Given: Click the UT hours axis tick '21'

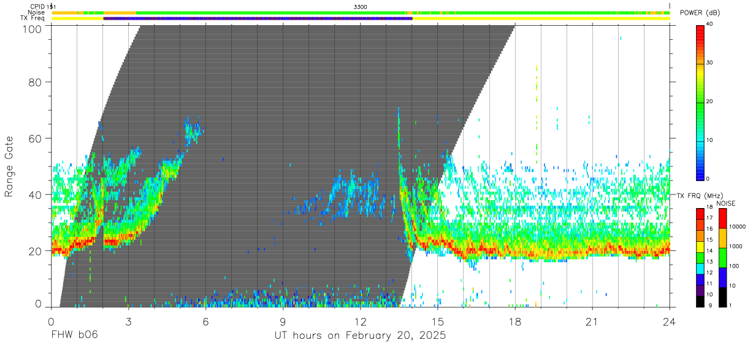Looking at the screenshot, I should pos(592,321).
